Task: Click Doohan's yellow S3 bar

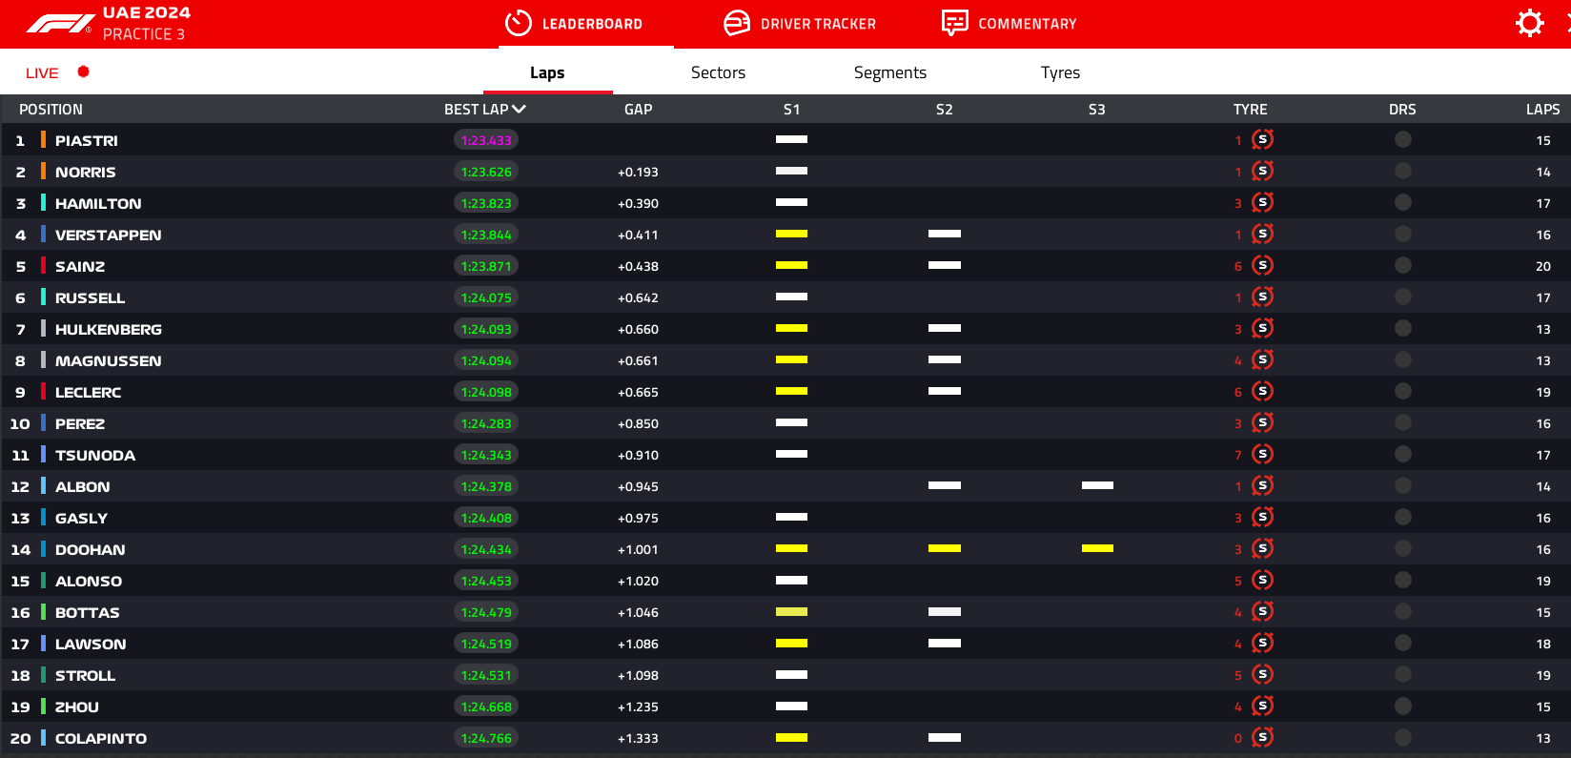Action: (1097, 548)
